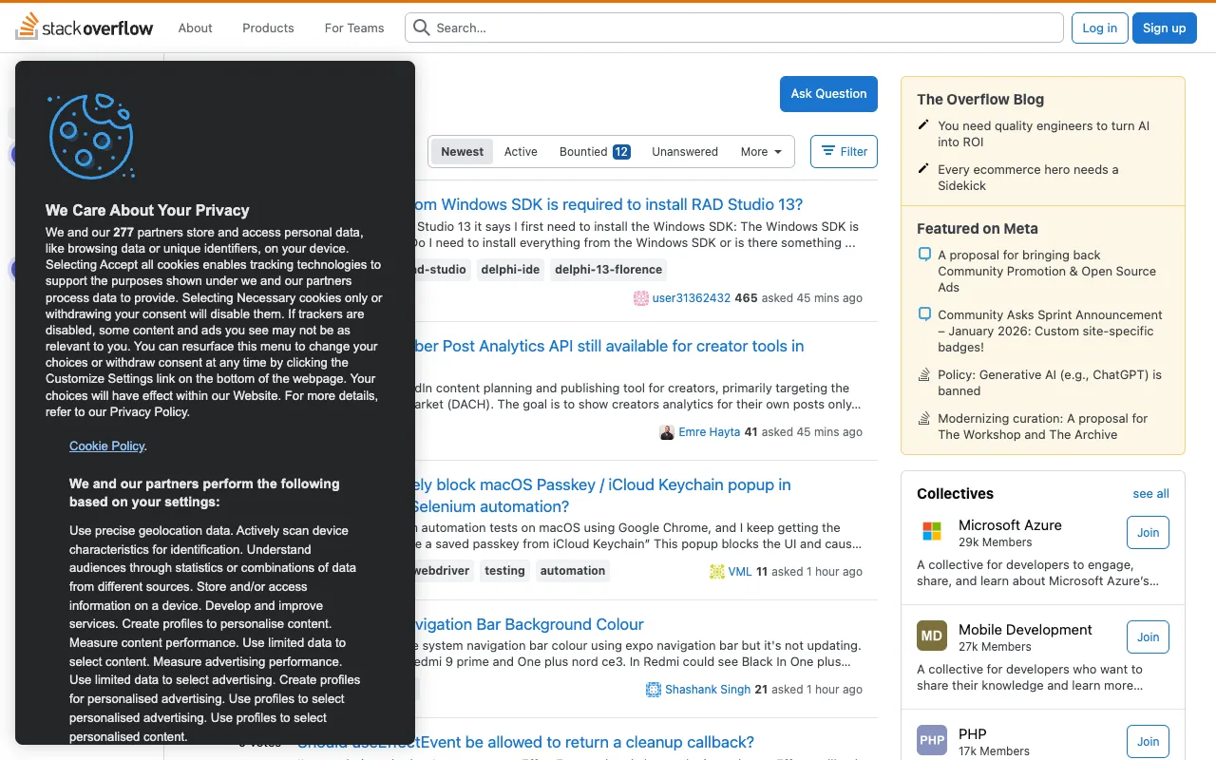1216x760 pixels.
Task: Join the Microsoft Azure collective
Action: (x=1148, y=532)
